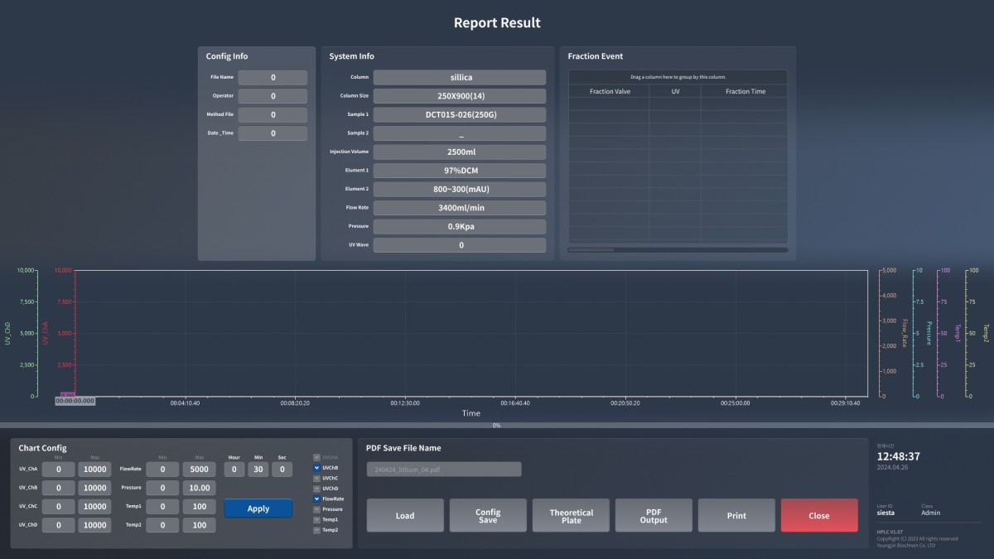Close the Report Result screen
The height and width of the screenshot is (559, 994).
coord(818,515)
